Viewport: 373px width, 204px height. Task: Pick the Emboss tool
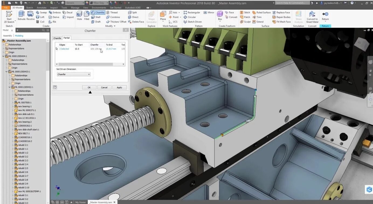click(55, 12)
